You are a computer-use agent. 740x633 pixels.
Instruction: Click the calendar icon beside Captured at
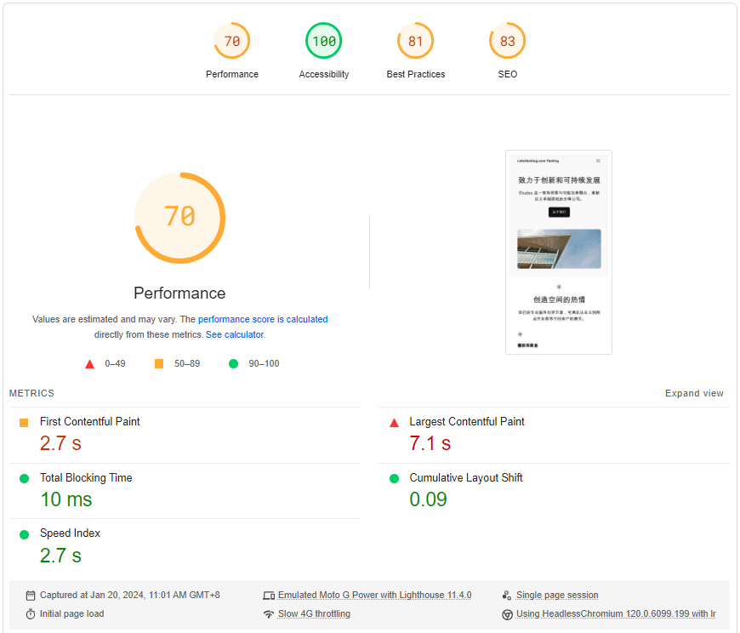[31, 596]
